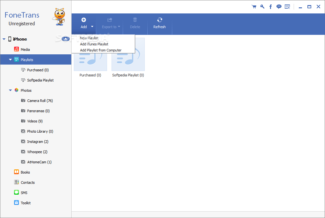Click the Refresh toolbar button

[x=159, y=23]
